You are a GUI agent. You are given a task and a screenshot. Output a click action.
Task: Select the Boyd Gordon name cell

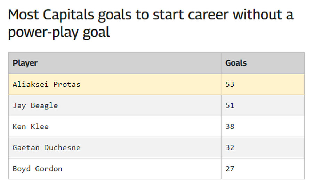click(x=38, y=169)
